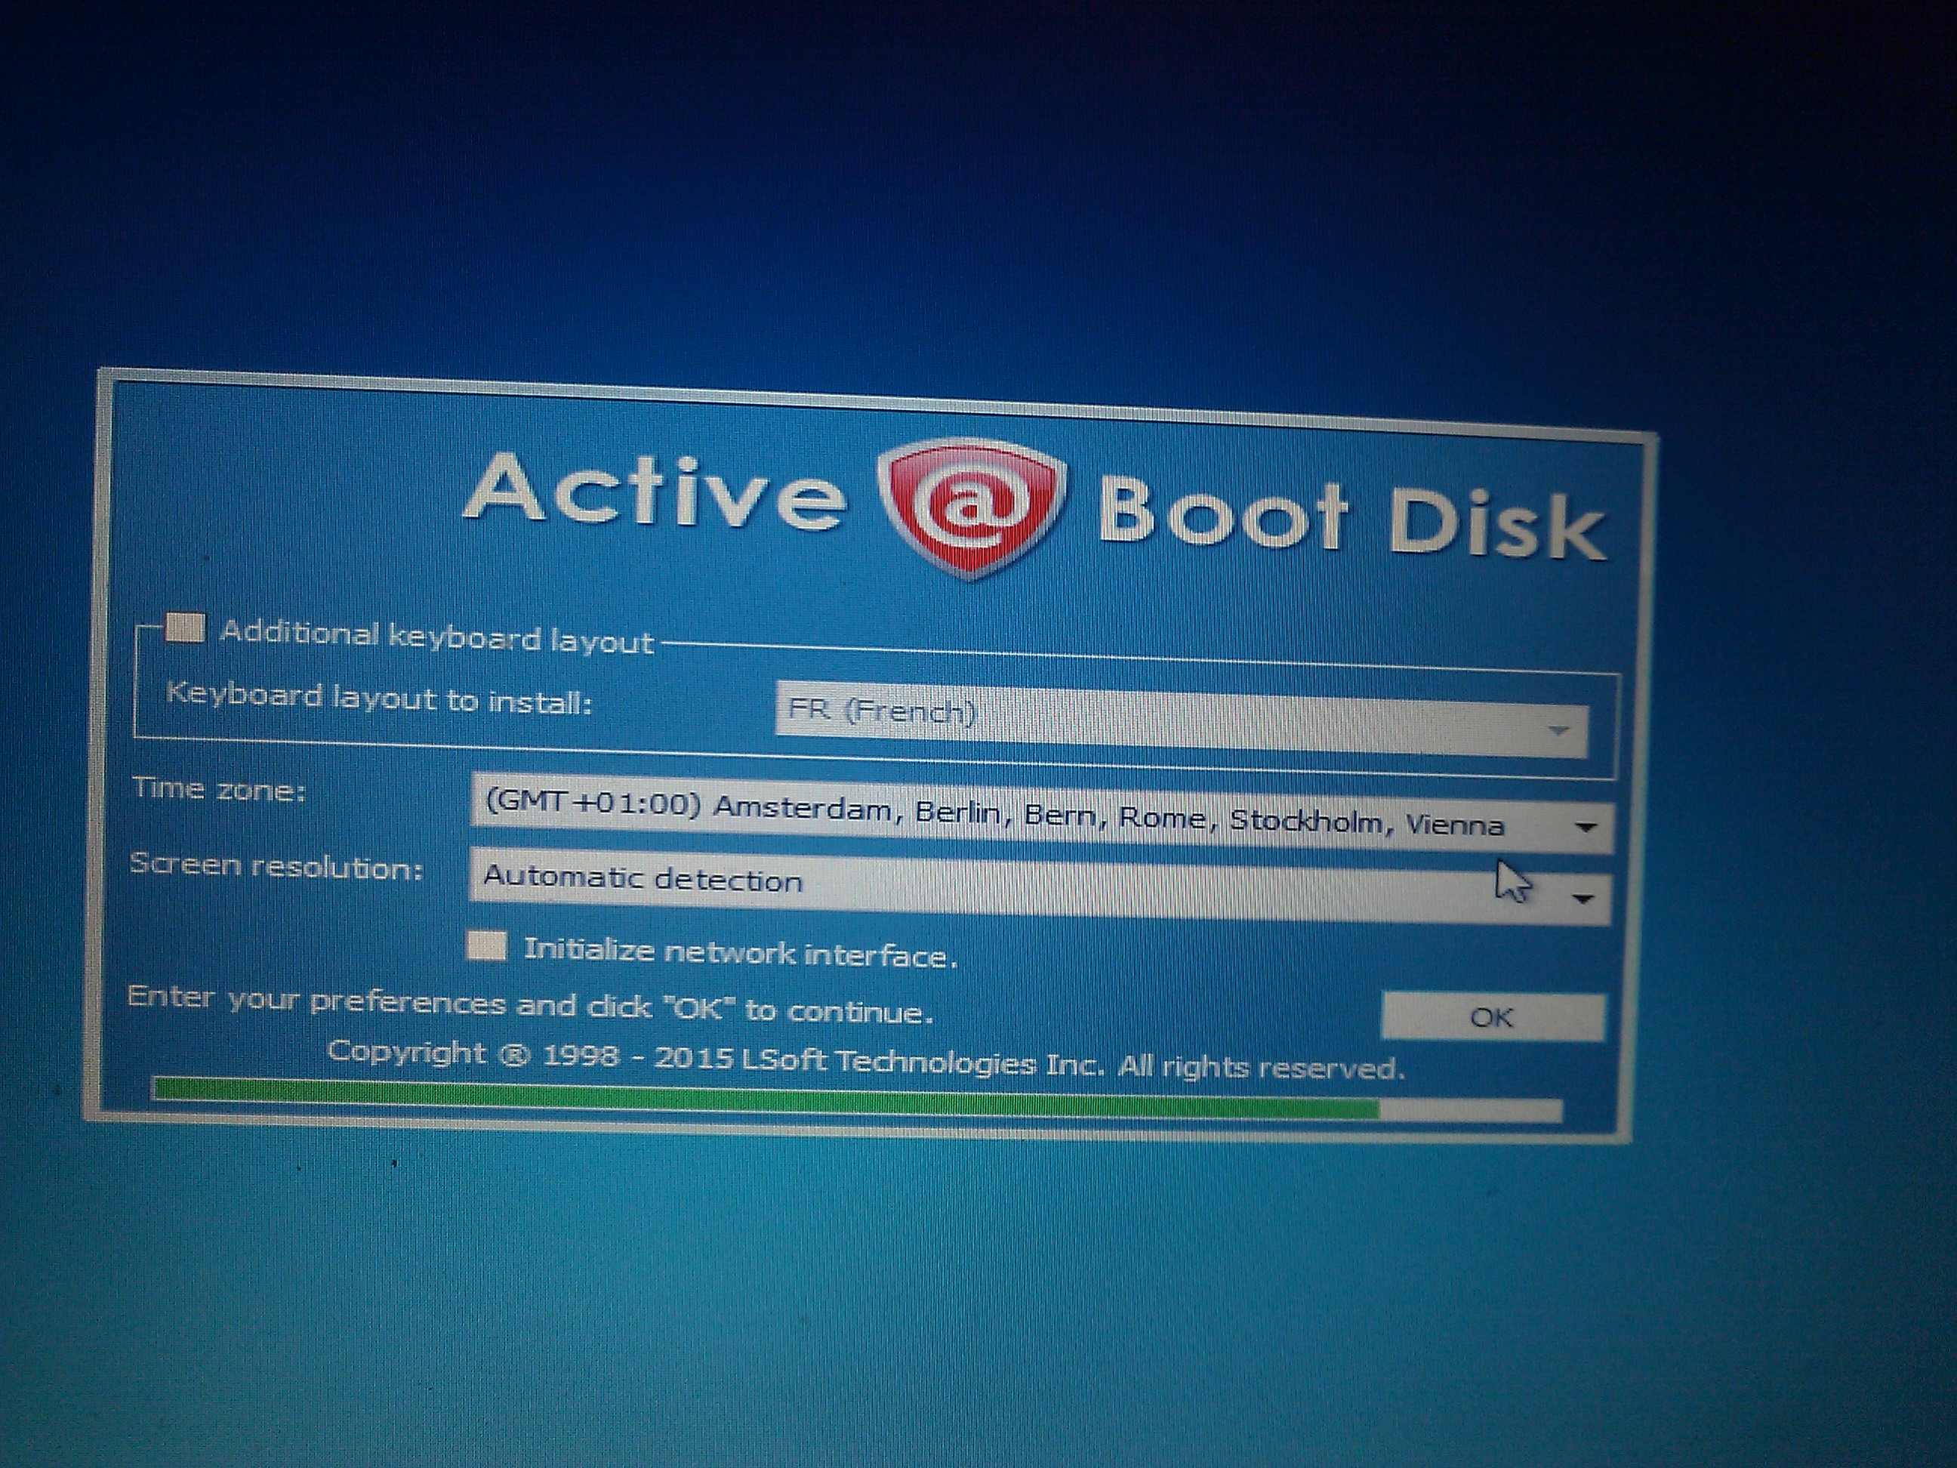
Task: Click the 'Active' title text
Action: point(653,491)
